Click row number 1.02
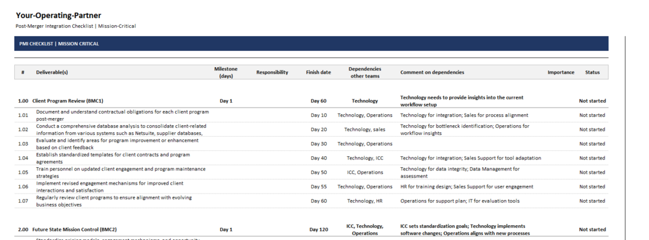This screenshot has height=240, width=649. 23,130
